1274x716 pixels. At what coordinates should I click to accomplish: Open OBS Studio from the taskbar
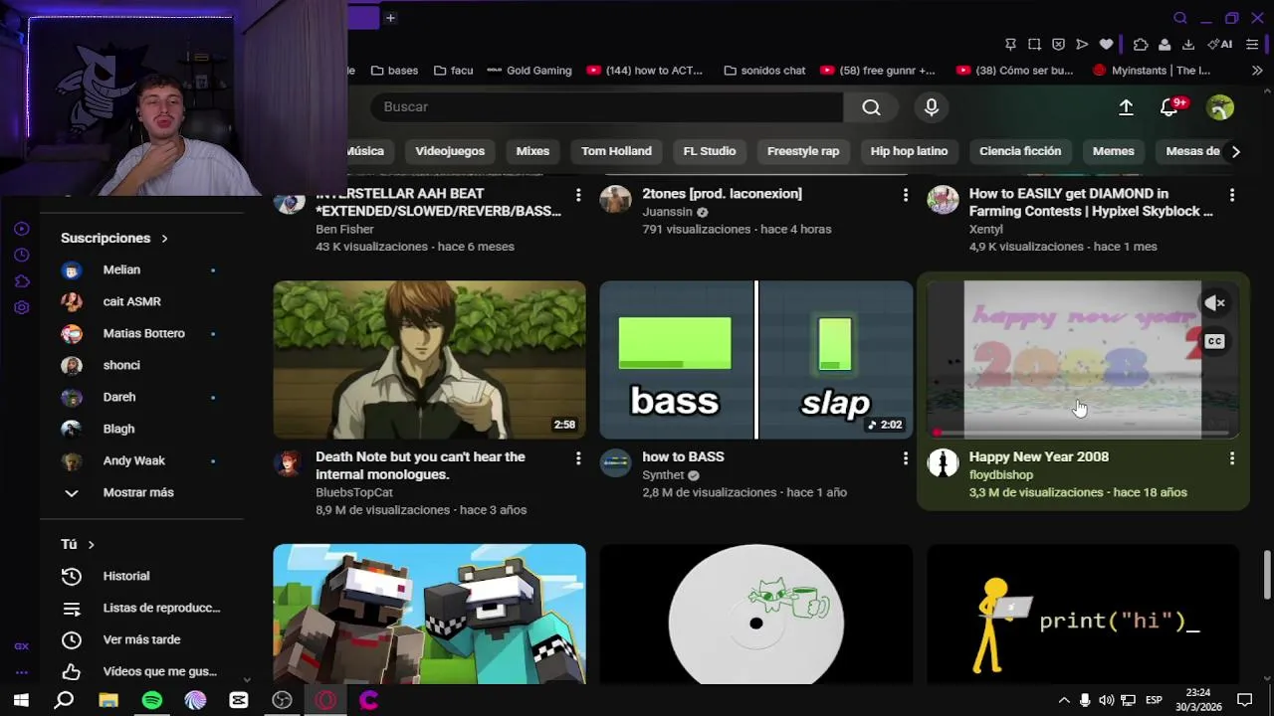tap(282, 700)
